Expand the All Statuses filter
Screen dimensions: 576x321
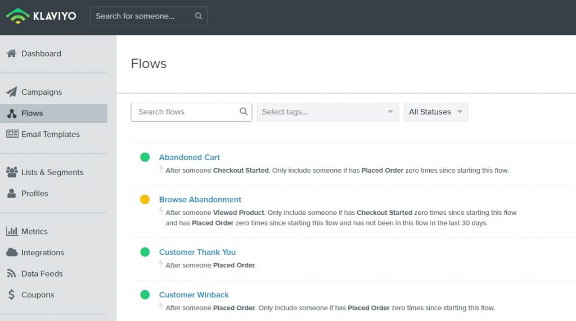(435, 112)
